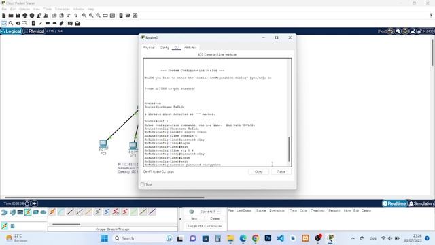Viewport: 435px width, 245px height.
Task: Select the Add Complex PDU open envelope
Action: 77,23
